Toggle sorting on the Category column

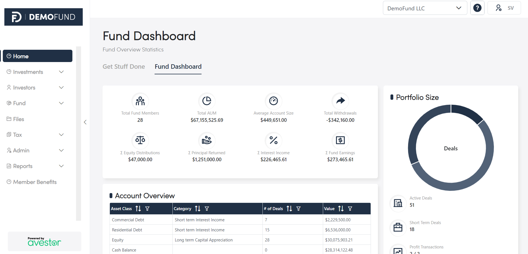tap(198, 208)
